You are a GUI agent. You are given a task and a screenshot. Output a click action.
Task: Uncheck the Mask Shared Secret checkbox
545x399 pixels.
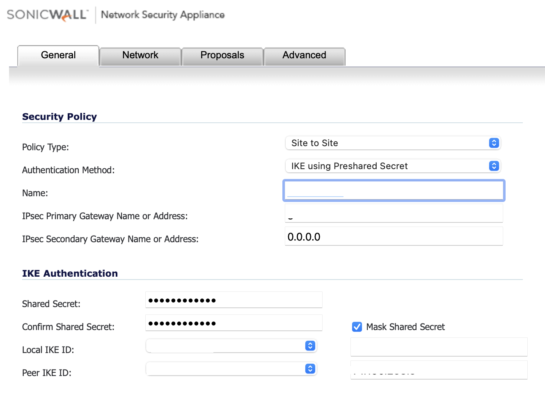tap(357, 327)
